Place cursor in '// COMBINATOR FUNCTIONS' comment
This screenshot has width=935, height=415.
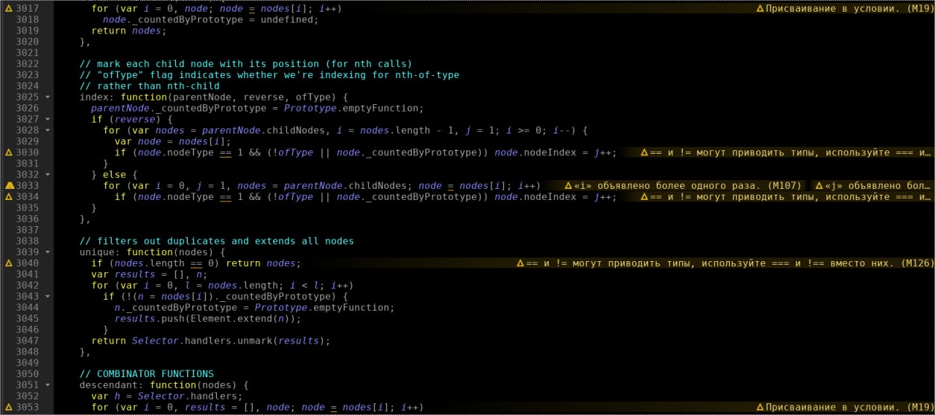(146, 374)
